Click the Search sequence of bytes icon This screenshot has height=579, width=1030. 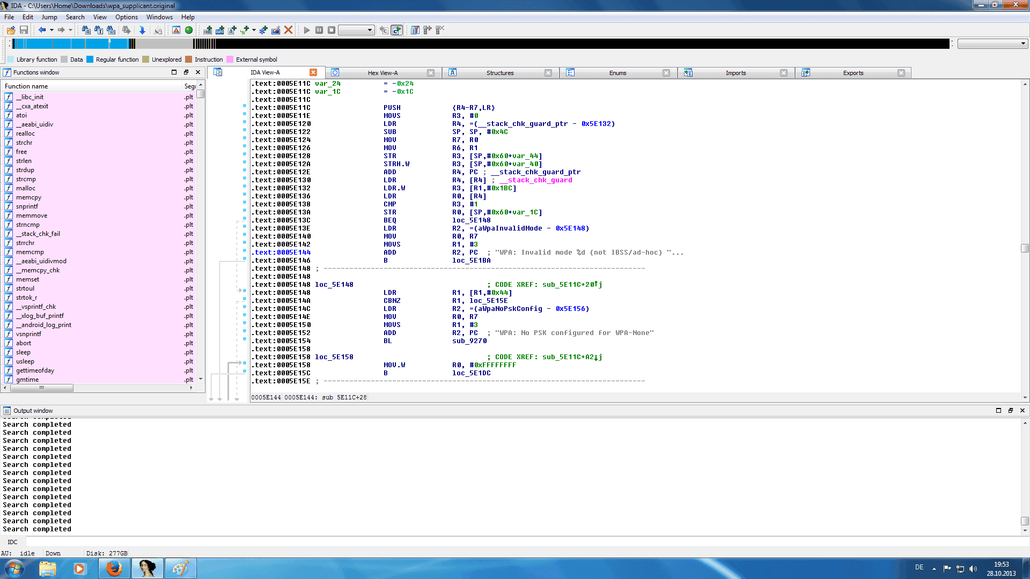tap(111, 30)
